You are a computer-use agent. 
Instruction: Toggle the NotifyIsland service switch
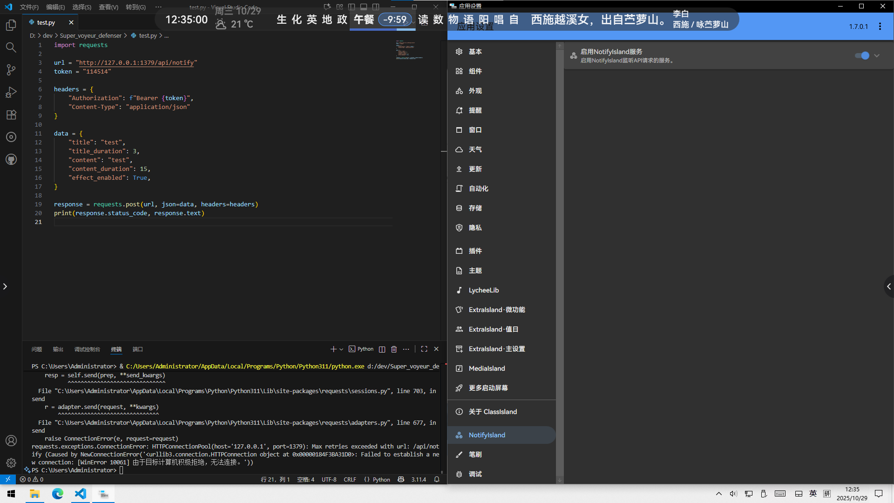(x=862, y=55)
